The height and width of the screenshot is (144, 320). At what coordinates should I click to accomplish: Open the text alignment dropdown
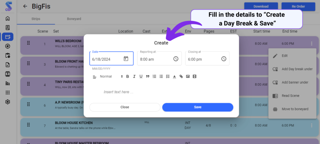point(94,77)
